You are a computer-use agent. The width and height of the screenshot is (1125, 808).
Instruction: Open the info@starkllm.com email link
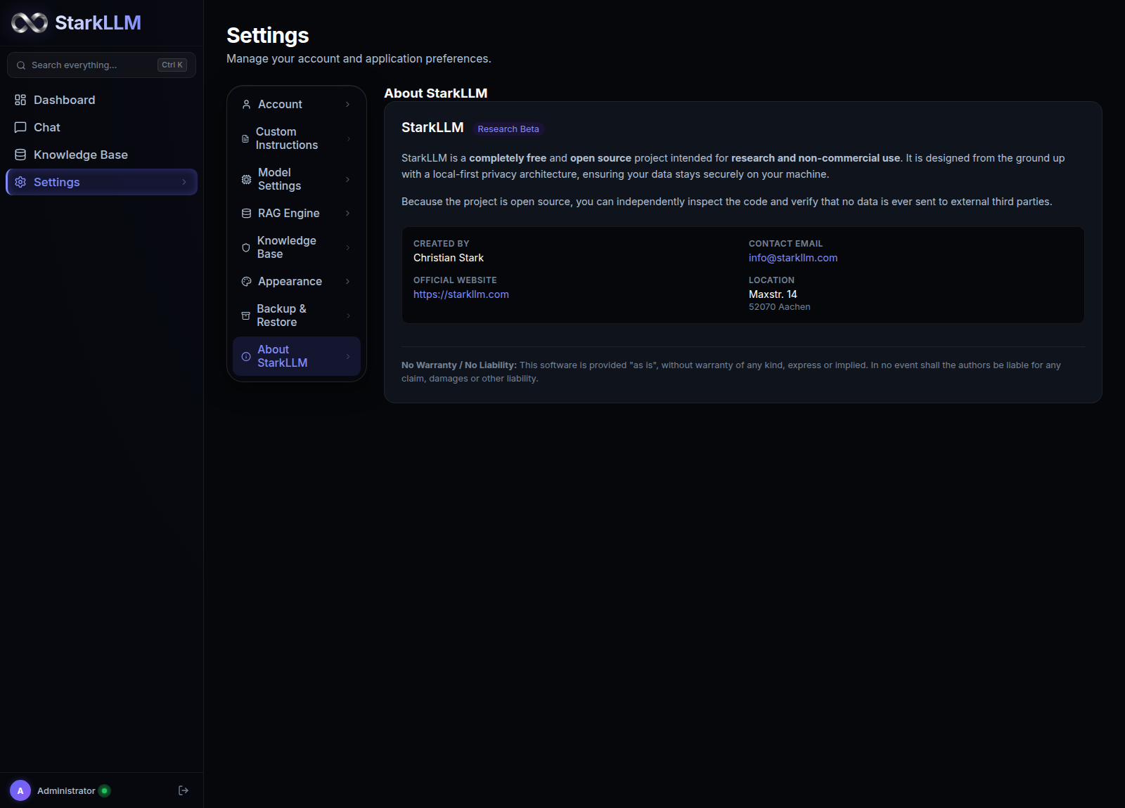point(793,258)
